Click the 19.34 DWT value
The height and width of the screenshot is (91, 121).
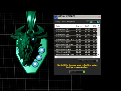pos(87,42)
